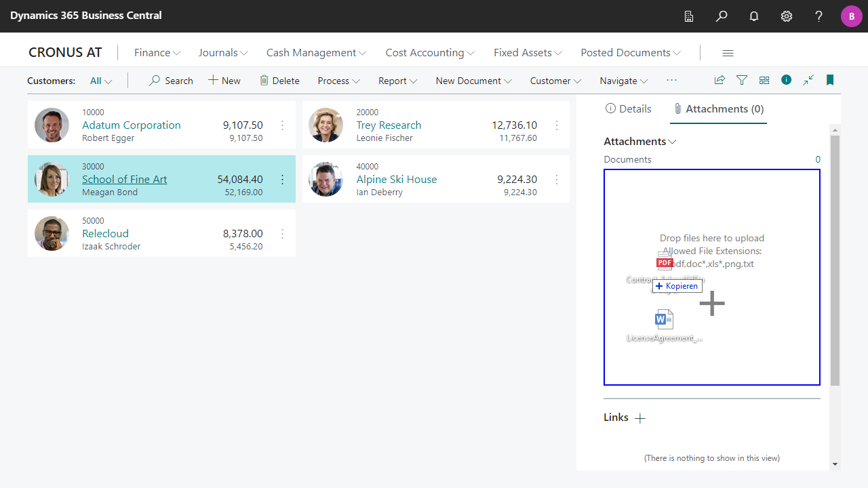The width and height of the screenshot is (868, 488).
Task: Expand the Cash Management menu
Action: 316,53
